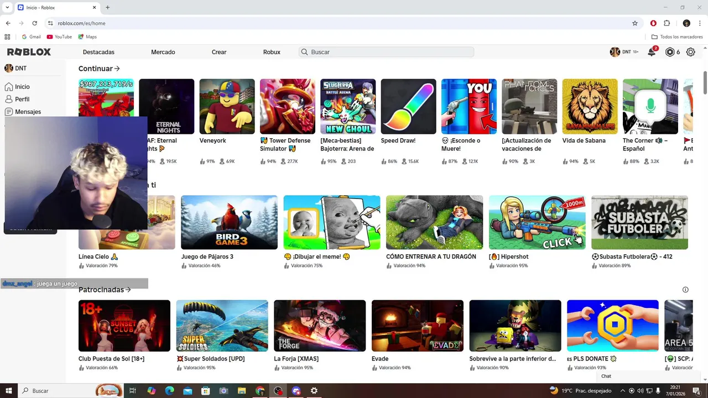708x398 pixels.
Task: Open Evade sponsored thumbnail
Action: tap(418, 326)
